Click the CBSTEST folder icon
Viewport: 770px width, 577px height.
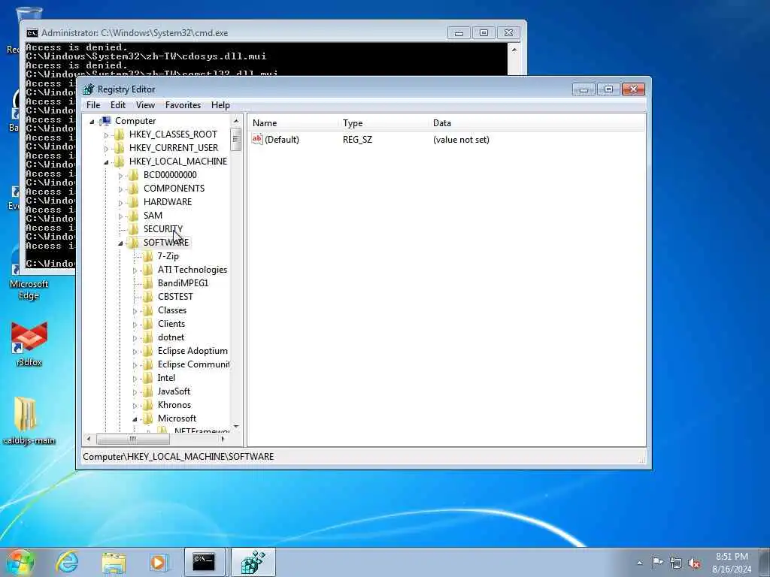[148, 297]
